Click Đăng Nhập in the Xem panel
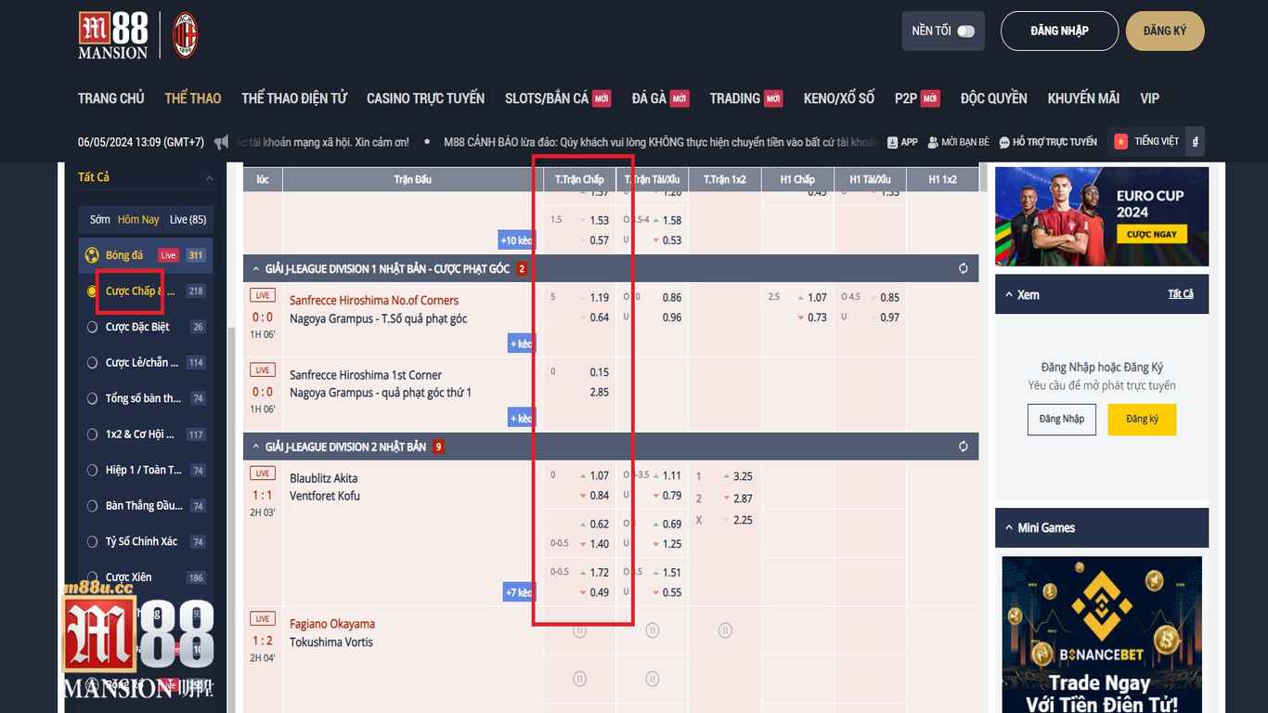The width and height of the screenshot is (1268, 713). [1062, 419]
